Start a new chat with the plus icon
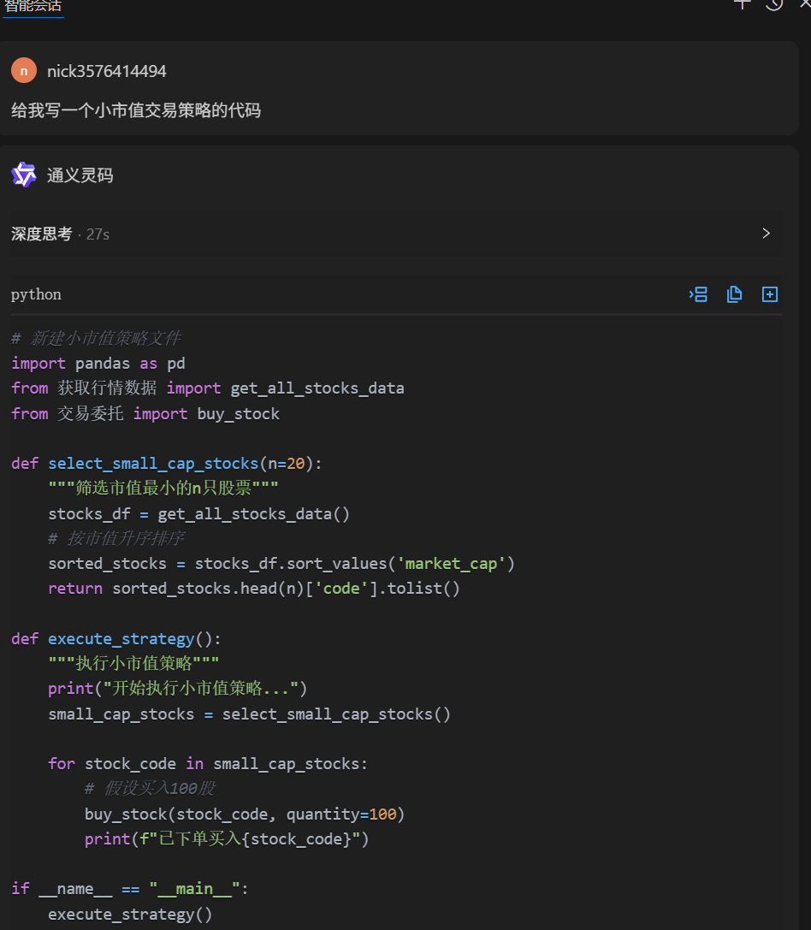 point(741,5)
